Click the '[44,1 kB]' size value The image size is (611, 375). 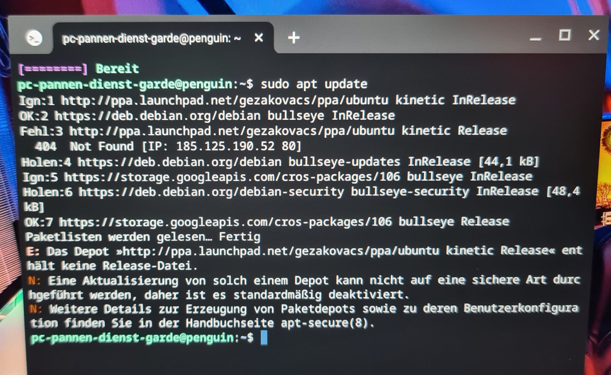[509, 161]
